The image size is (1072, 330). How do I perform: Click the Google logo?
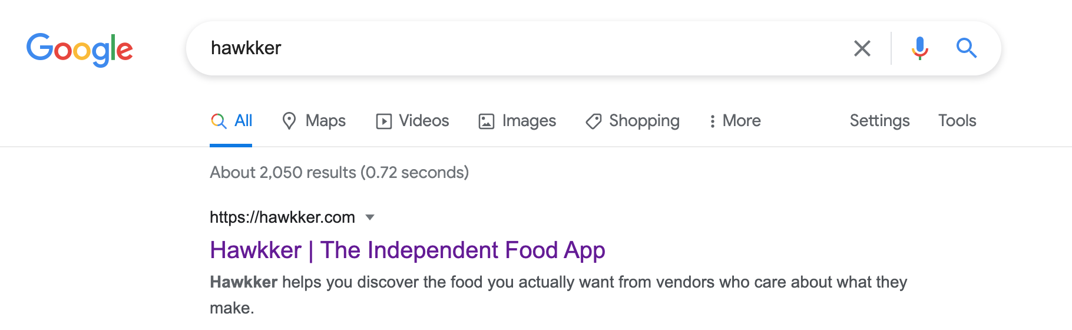[80, 49]
